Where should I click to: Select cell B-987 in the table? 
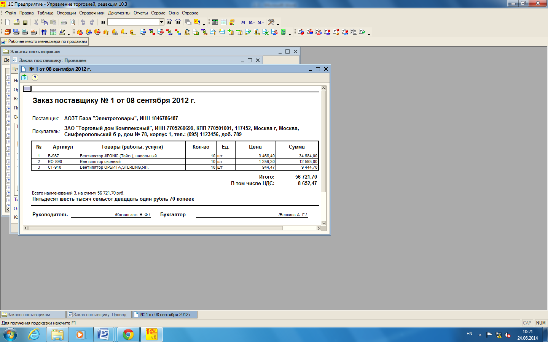pyautogui.click(x=63, y=156)
